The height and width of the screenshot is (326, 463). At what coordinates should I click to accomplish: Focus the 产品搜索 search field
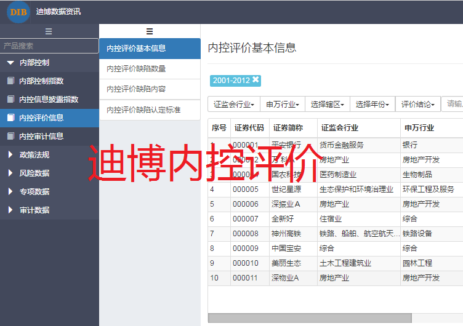49,46
